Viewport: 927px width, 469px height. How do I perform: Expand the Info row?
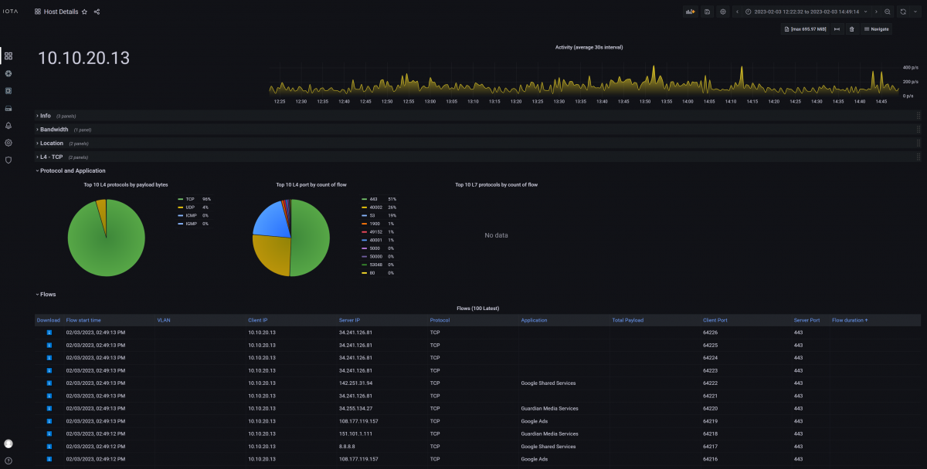tap(45, 116)
